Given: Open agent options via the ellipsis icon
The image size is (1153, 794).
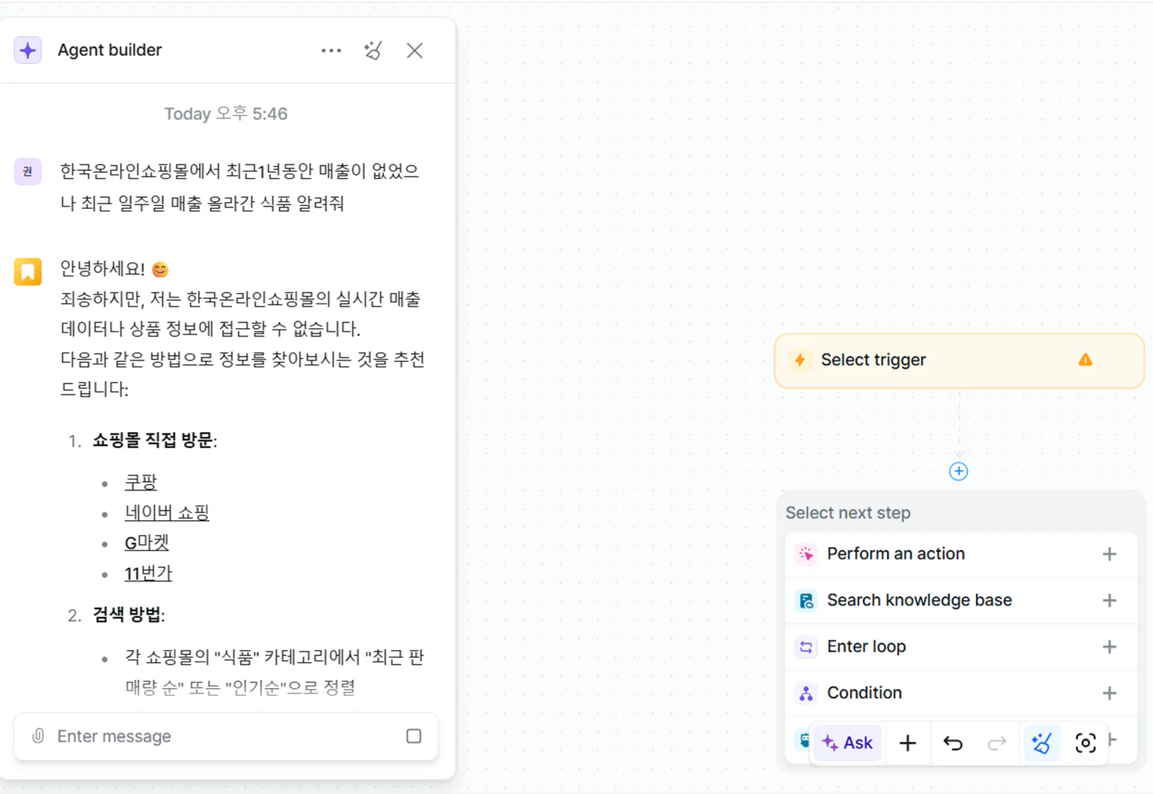Looking at the screenshot, I should click(331, 50).
